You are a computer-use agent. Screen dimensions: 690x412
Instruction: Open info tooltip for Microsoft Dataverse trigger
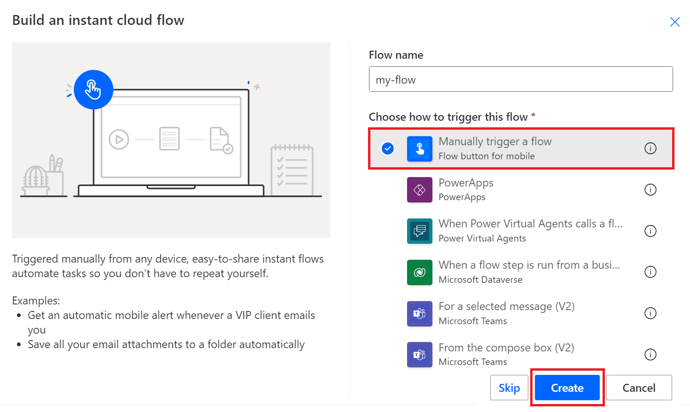[x=651, y=272]
